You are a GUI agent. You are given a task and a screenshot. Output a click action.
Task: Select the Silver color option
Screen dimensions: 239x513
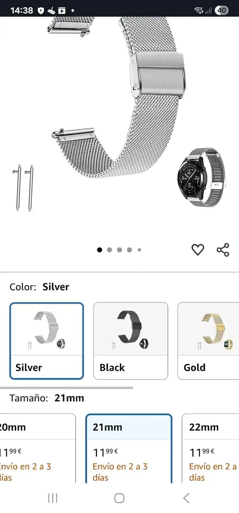pos(47,341)
